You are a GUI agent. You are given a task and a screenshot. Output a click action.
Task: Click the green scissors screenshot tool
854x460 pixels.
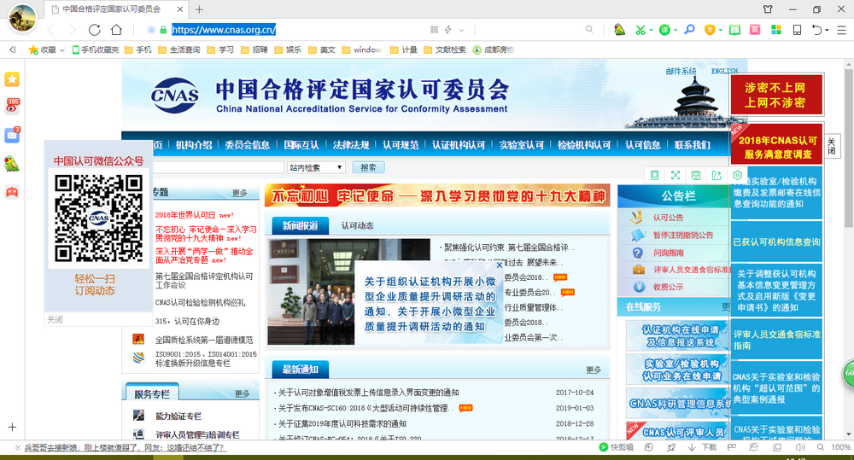coord(640,30)
